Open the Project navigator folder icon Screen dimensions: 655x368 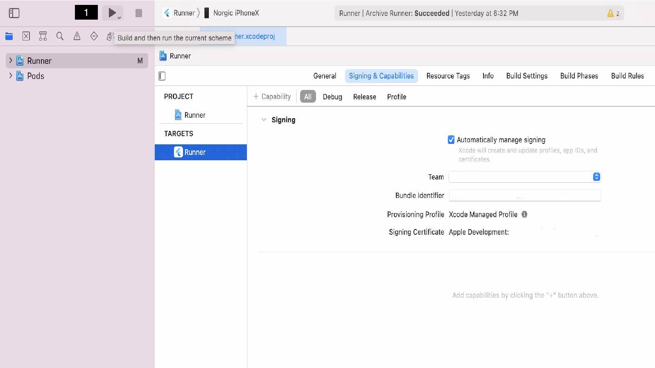pos(9,36)
